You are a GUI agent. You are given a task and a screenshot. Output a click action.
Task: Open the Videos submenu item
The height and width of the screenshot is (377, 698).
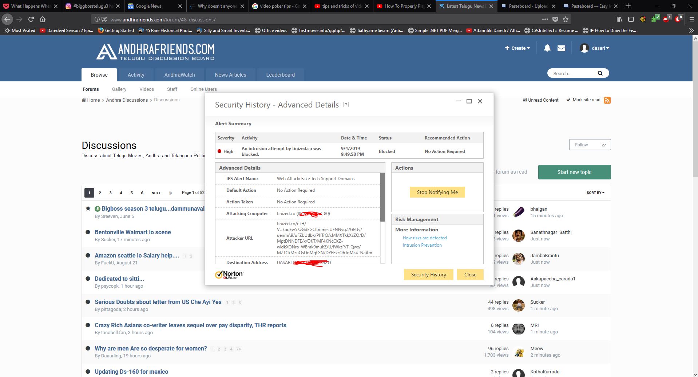(147, 89)
